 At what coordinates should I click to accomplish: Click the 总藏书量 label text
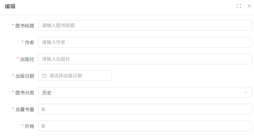pyautogui.click(x=25, y=109)
